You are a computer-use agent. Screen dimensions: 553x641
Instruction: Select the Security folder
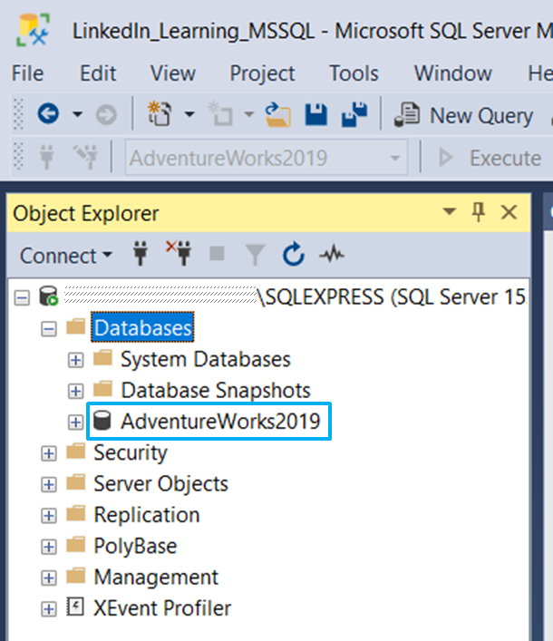point(131,453)
